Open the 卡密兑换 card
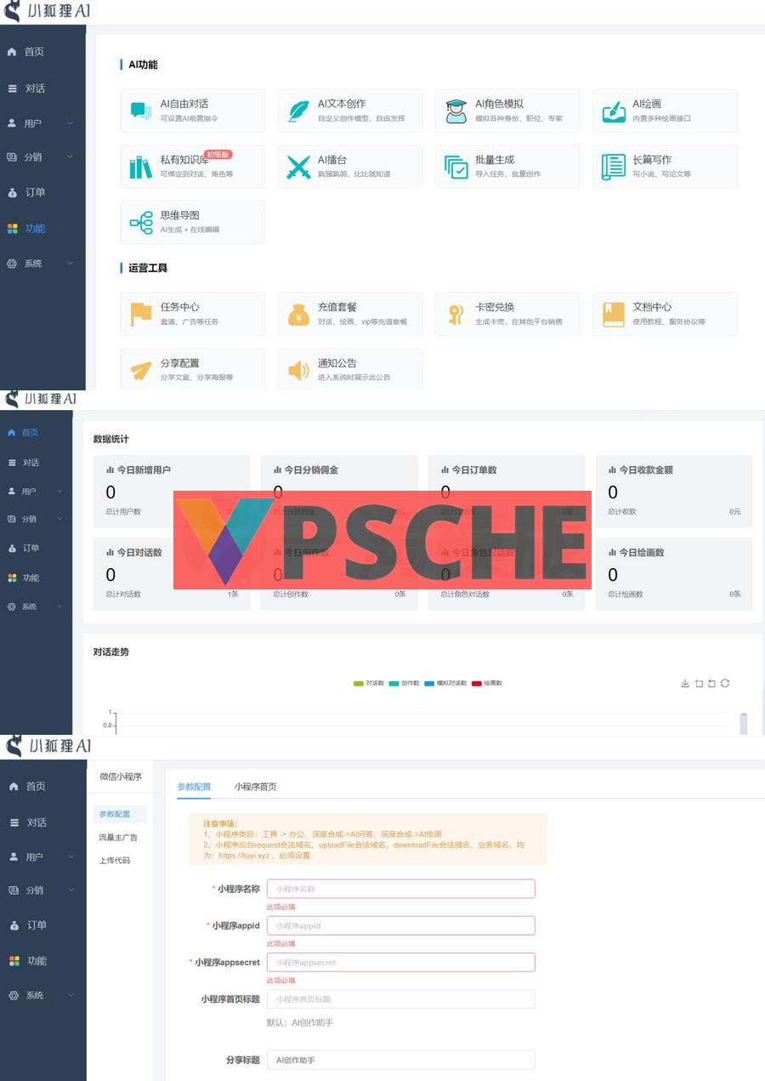This screenshot has height=1081, width=765. click(x=507, y=314)
